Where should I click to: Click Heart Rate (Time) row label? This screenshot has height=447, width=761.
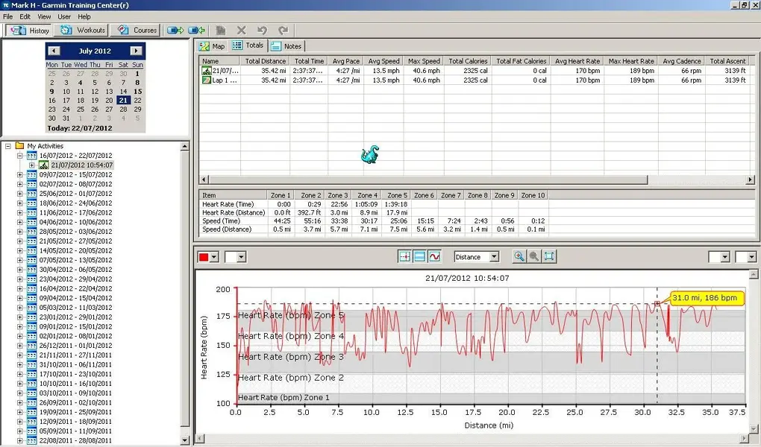click(228, 204)
